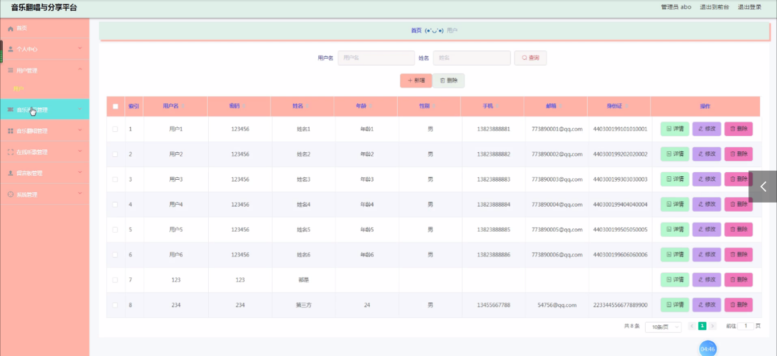Click the list icon beside 用户管理

click(10, 70)
